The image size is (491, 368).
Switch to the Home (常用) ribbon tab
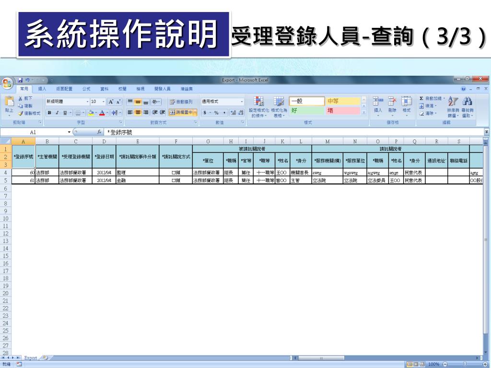tap(24, 89)
